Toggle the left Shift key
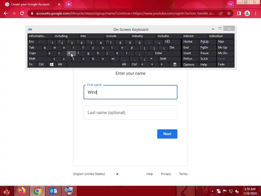The image size is (261, 196). click(40, 59)
